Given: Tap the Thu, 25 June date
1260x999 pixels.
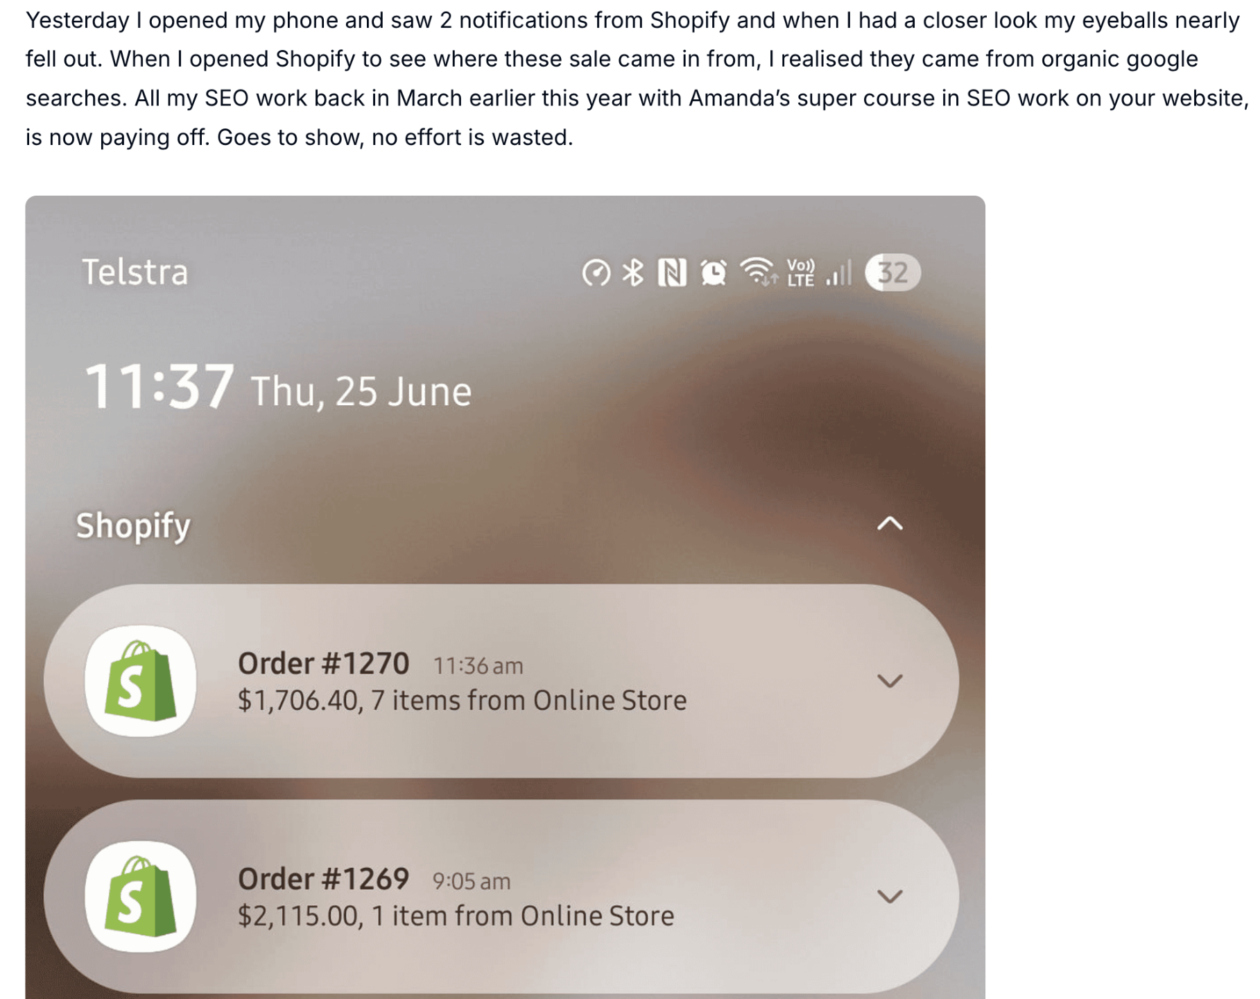Looking at the screenshot, I should point(361,392).
